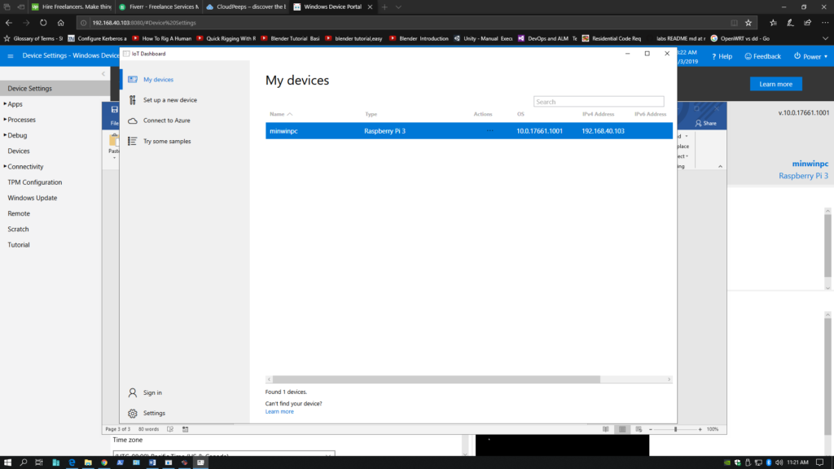Expand the Processes section
Image resolution: width=834 pixels, height=469 pixels.
(x=24, y=119)
